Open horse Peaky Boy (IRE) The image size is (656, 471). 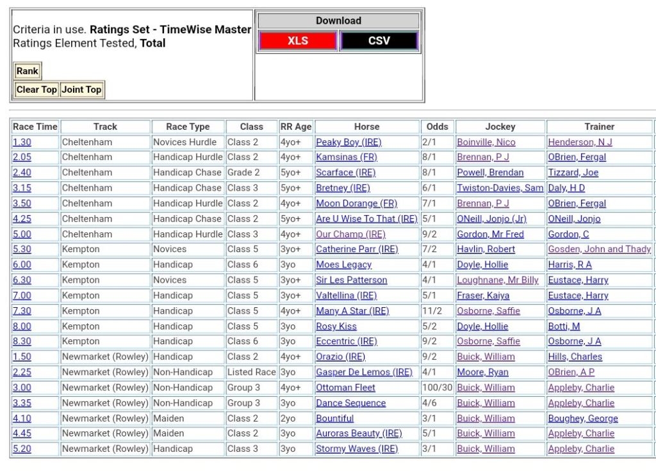348,142
